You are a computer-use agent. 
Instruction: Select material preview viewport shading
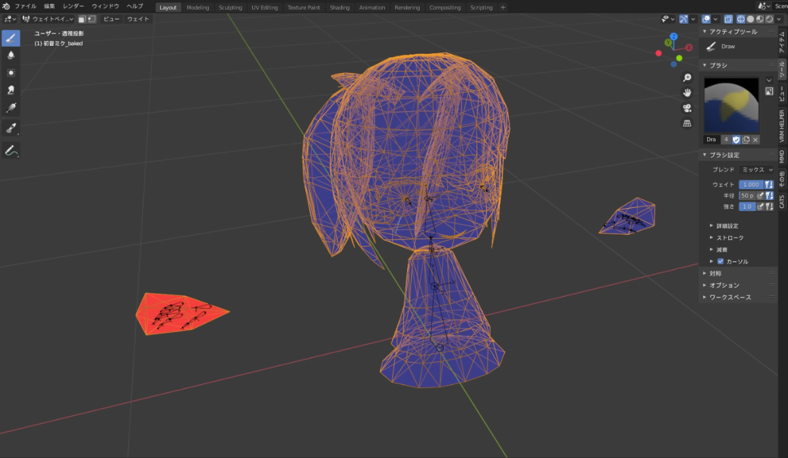pyautogui.click(x=759, y=19)
